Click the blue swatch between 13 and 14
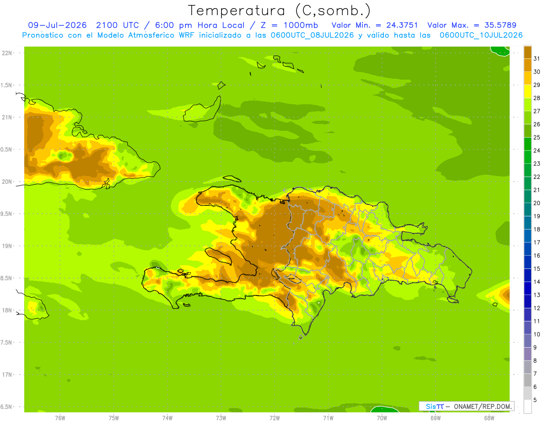This screenshot has height=424, width=549. [x=527, y=288]
